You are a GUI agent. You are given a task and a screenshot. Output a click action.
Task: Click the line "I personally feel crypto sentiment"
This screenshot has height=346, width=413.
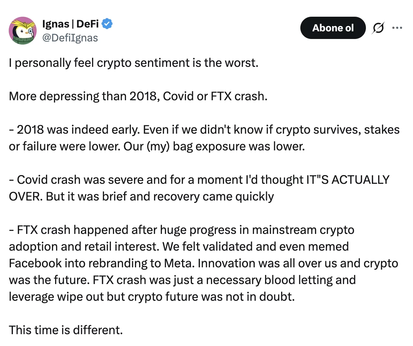134,64
